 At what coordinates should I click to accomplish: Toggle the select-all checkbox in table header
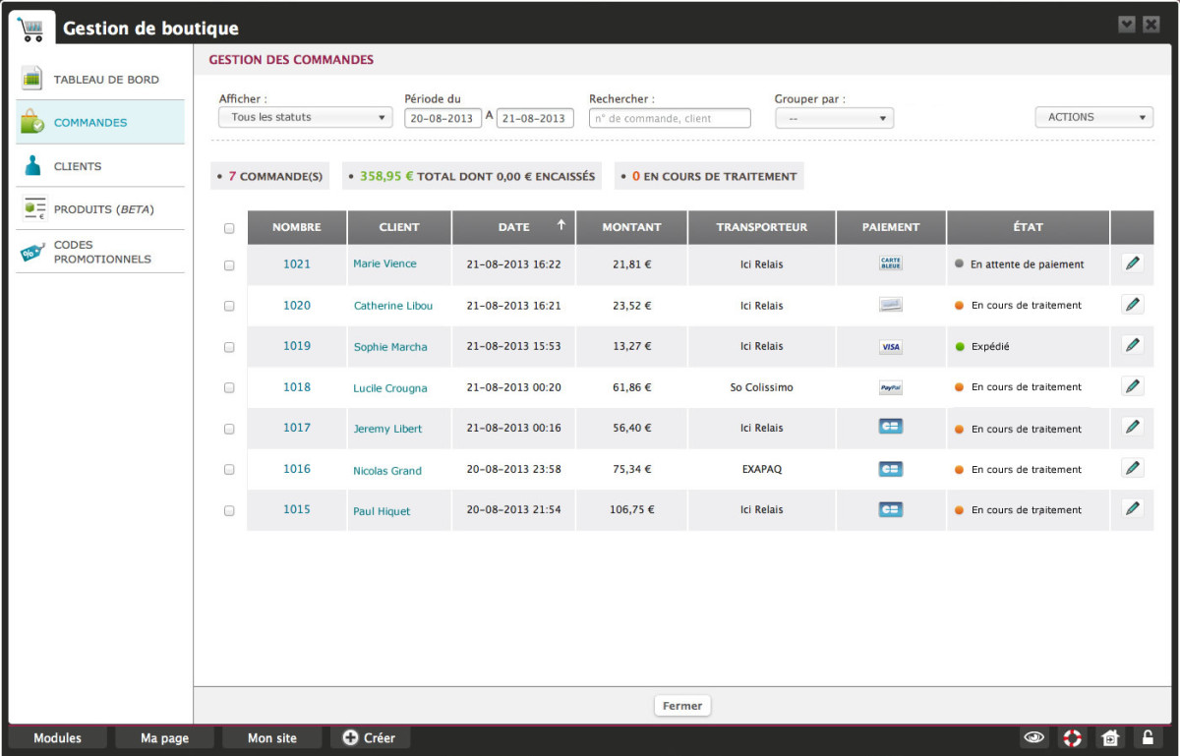[x=229, y=228]
